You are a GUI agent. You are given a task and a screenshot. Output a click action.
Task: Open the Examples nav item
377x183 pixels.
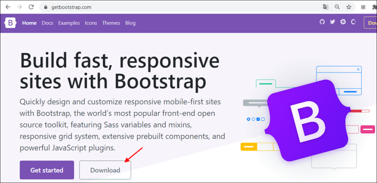pyautogui.click(x=69, y=23)
